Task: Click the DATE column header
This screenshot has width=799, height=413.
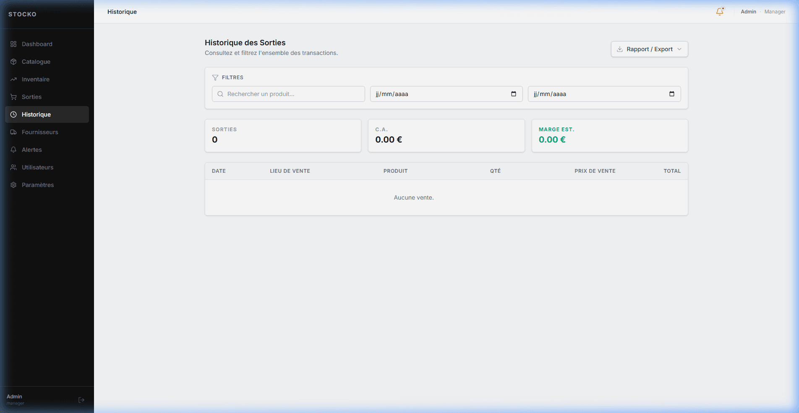Action: pos(219,171)
